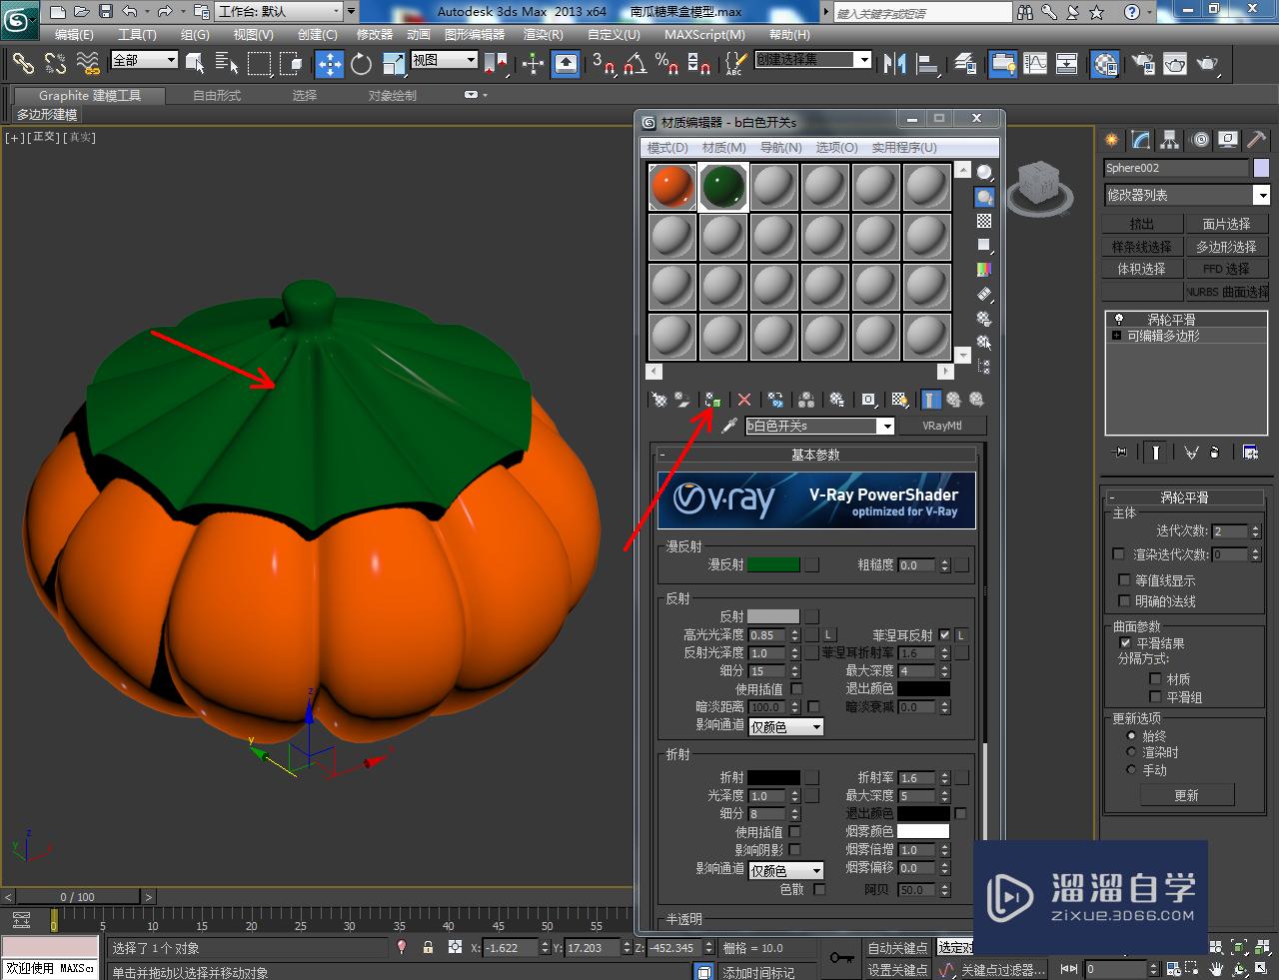Toggle Show Shaded Material in Viewport icon

[x=900, y=400]
